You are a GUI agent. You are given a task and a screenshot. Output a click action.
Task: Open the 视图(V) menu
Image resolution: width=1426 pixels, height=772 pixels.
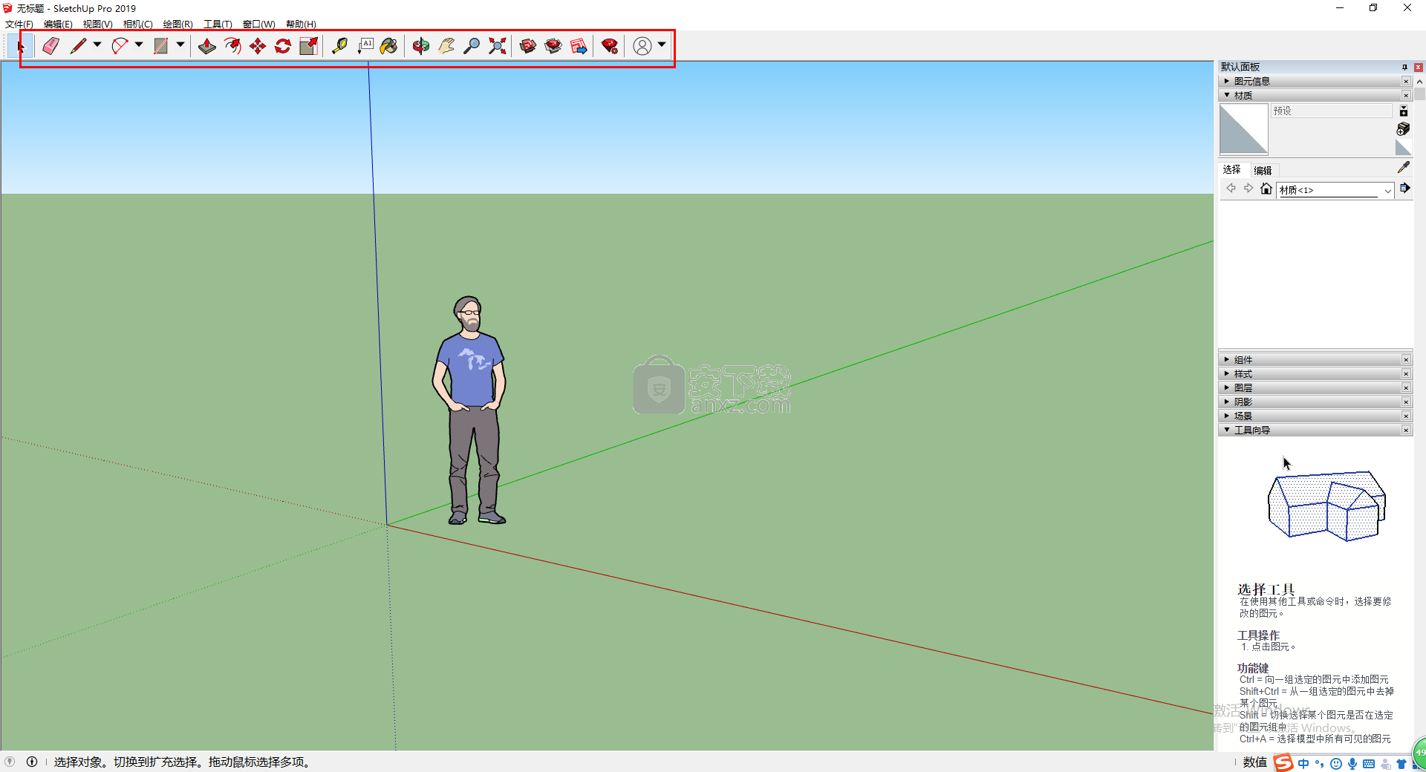point(97,24)
